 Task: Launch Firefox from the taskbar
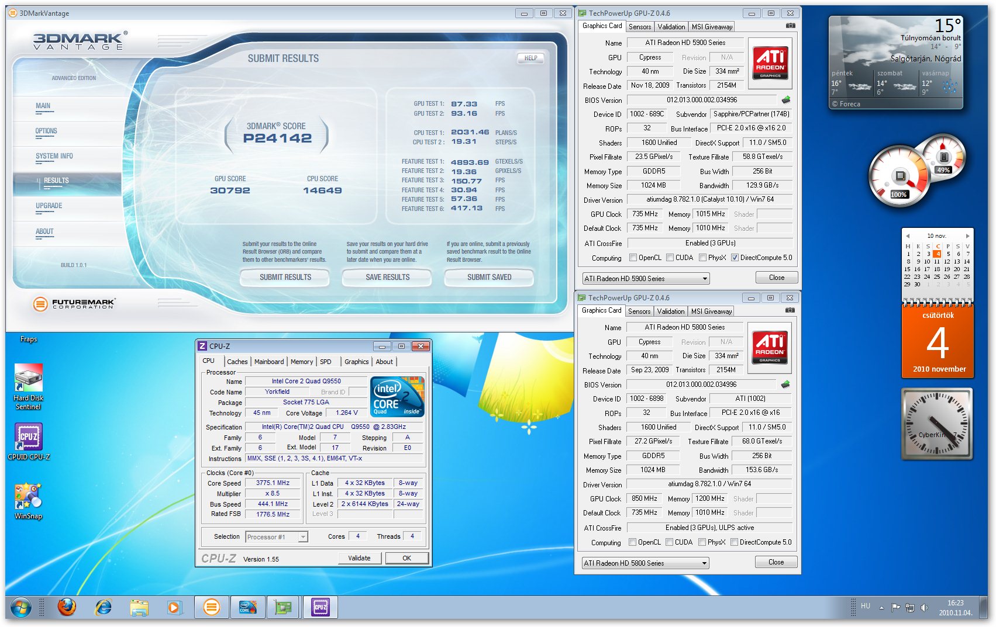67,608
